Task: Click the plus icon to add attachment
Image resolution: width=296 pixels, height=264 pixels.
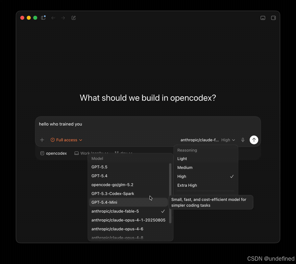Action: tap(42, 140)
